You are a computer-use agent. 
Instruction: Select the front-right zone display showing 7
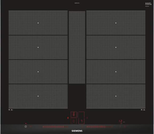(x=82, y=121)
